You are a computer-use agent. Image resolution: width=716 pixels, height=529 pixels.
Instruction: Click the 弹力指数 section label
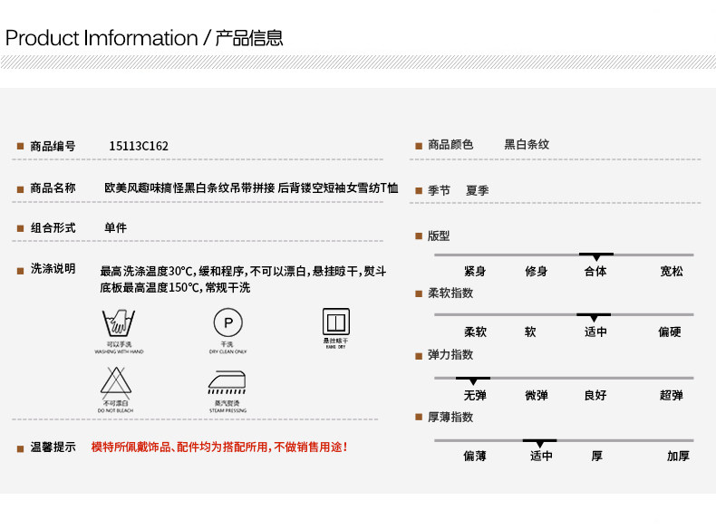click(x=450, y=355)
